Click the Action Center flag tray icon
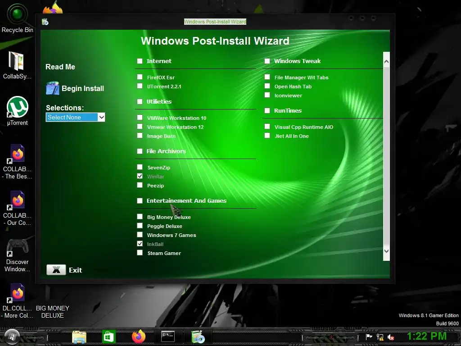 tap(369, 337)
